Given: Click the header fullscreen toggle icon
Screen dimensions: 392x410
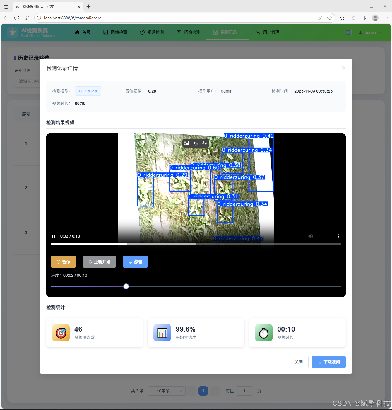Looking at the screenshot, I should (348, 33).
